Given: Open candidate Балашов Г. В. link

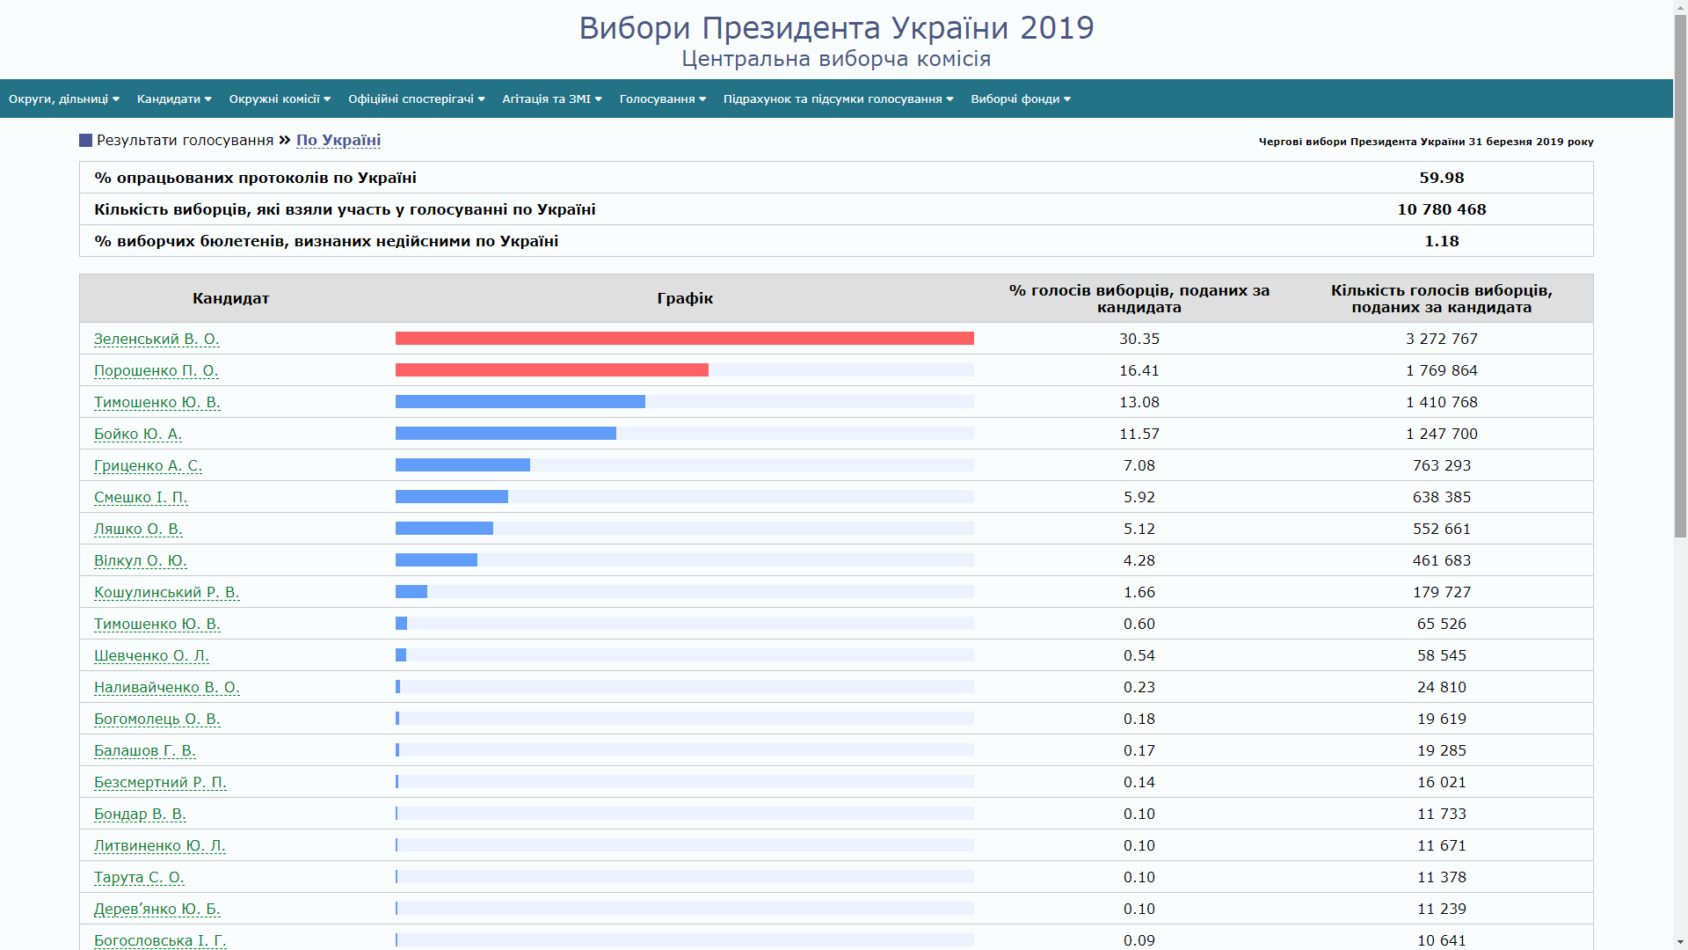Looking at the screenshot, I should coord(145,750).
